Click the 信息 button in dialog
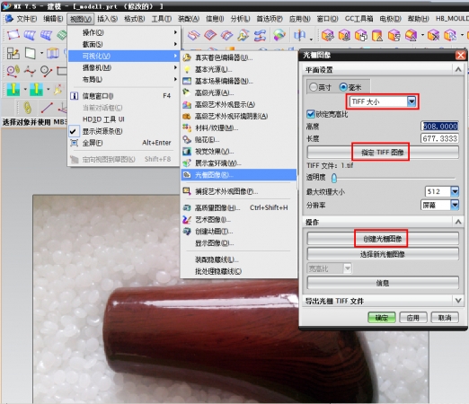This screenshot has width=469, height=404. 383,283
